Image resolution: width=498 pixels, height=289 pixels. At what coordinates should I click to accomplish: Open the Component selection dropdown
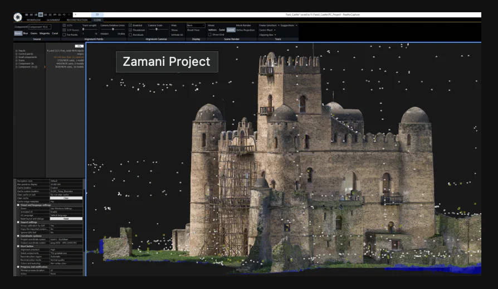tap(39, 26)
